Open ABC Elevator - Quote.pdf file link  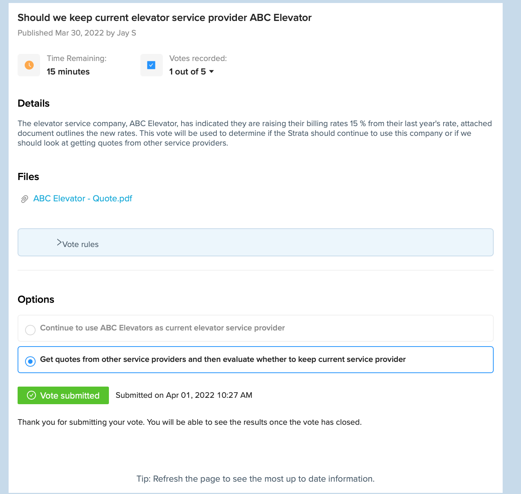(x=83, y=198)
